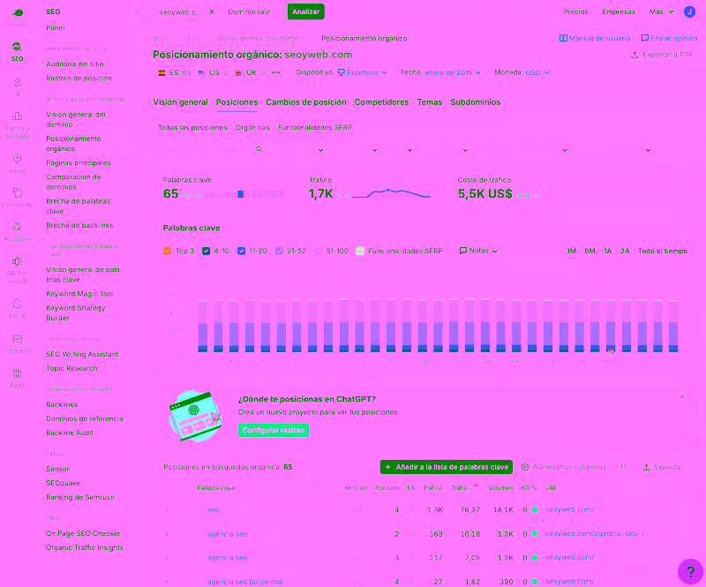Click Añadir a la lista de palabras clave

447,467
